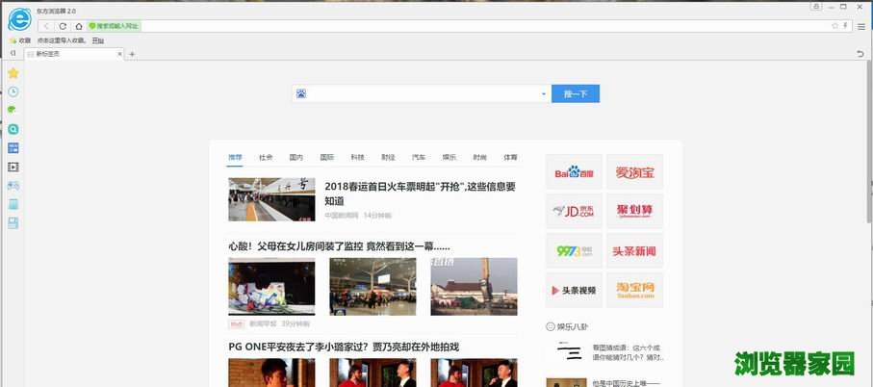Open the history clock icon in the sidebar
This screenshot has height=387, width=873.
(x=13, y=91)
